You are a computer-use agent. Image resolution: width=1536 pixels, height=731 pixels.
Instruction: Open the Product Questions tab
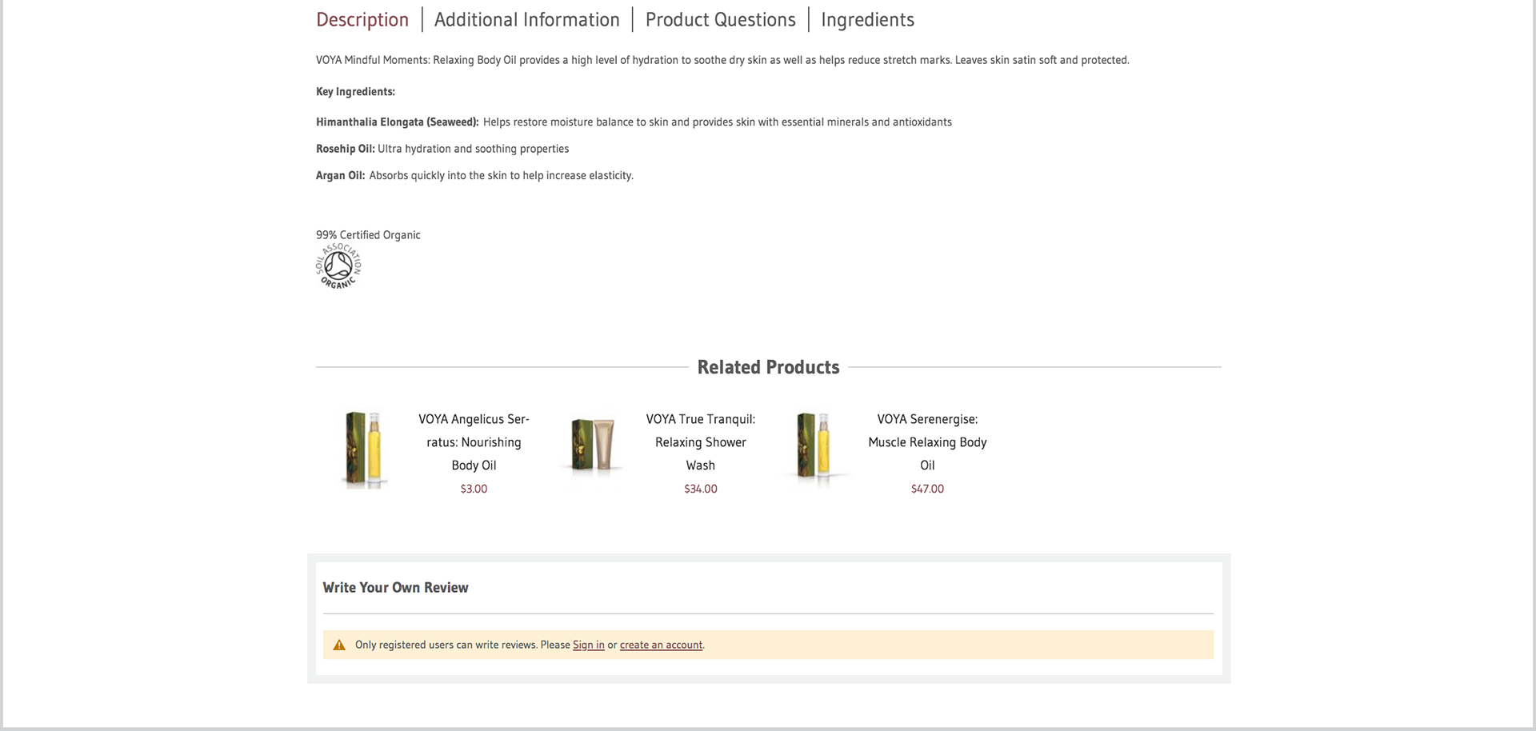tap(720, 19)
